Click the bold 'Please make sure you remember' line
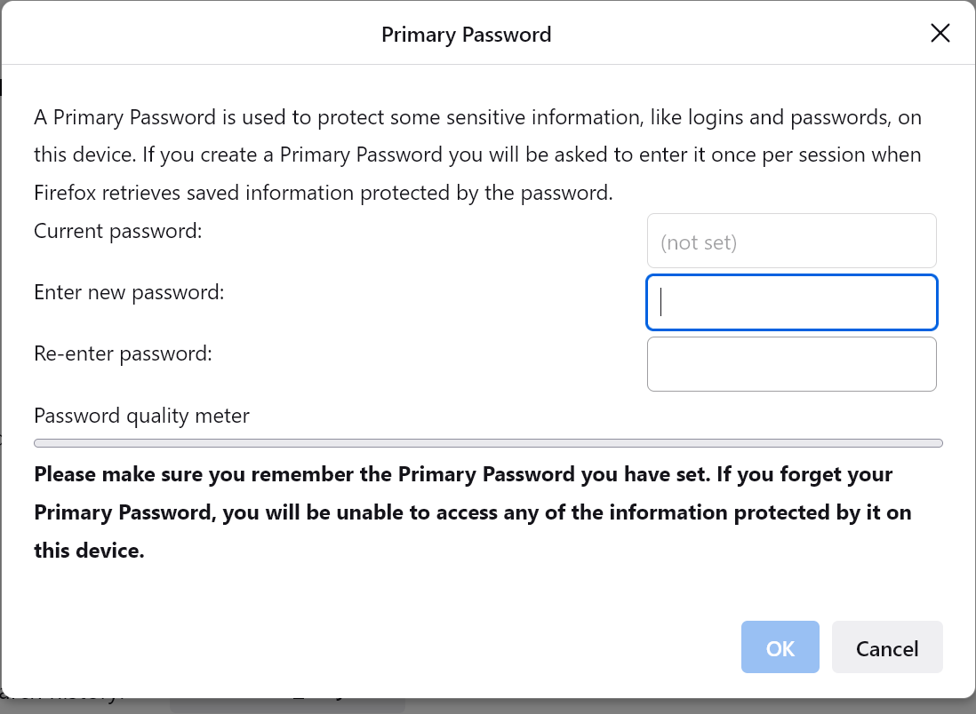 coord(463,474)
